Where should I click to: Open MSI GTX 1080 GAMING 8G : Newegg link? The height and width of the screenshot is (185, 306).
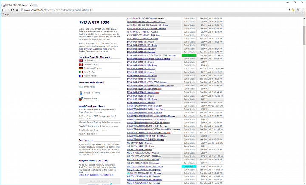tap(146, 173)
